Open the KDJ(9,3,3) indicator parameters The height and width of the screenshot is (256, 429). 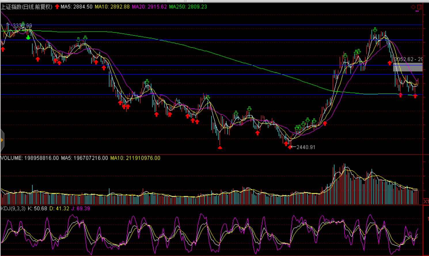point(13,209)
